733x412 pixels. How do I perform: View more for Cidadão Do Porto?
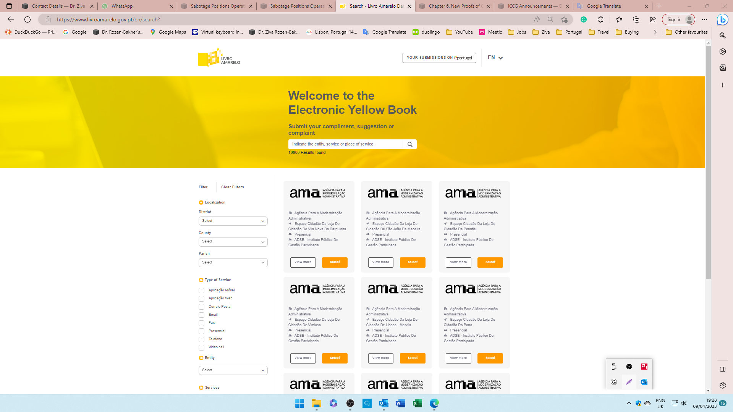458,358
